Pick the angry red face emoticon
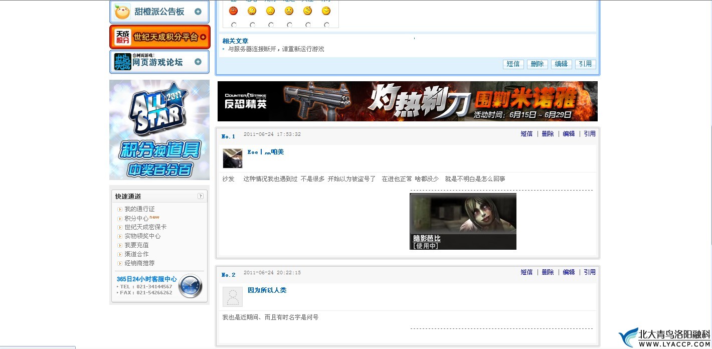 (x=233, y=11)
